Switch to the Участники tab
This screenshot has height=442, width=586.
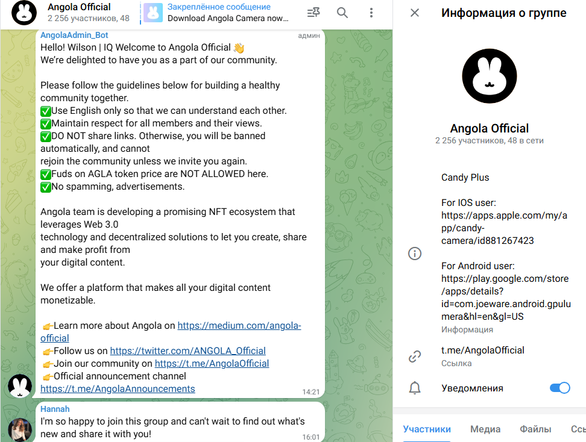[427, 429]
